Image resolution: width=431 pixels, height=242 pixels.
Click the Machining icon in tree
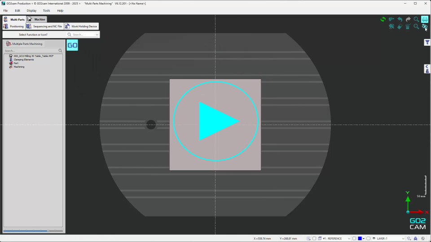coord(11,67)
